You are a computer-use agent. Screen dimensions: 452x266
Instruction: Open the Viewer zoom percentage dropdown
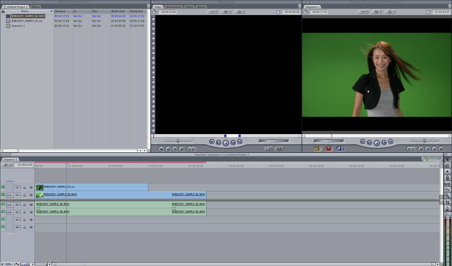[213, 12]
